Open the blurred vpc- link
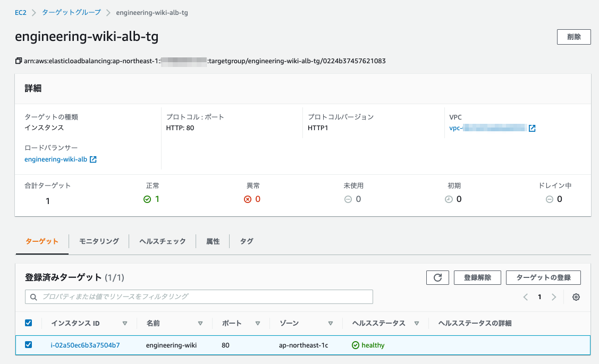Screen dimensions: 599x364 click(488, 128)
